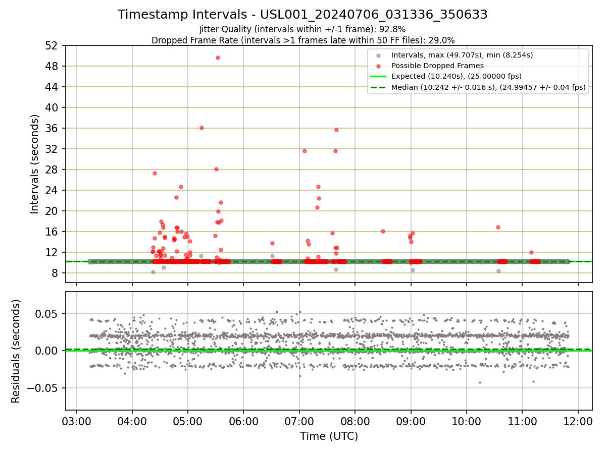Image resolution: width=606 pixels, height=454 pixels.
Task: Click the red dot marker in the legend
Action: tap(378, 66)
